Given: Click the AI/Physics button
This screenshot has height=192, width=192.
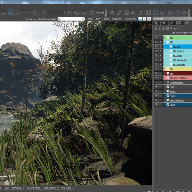Looking at the screenshot, I should pyautogui.click(x=16, y=188).
